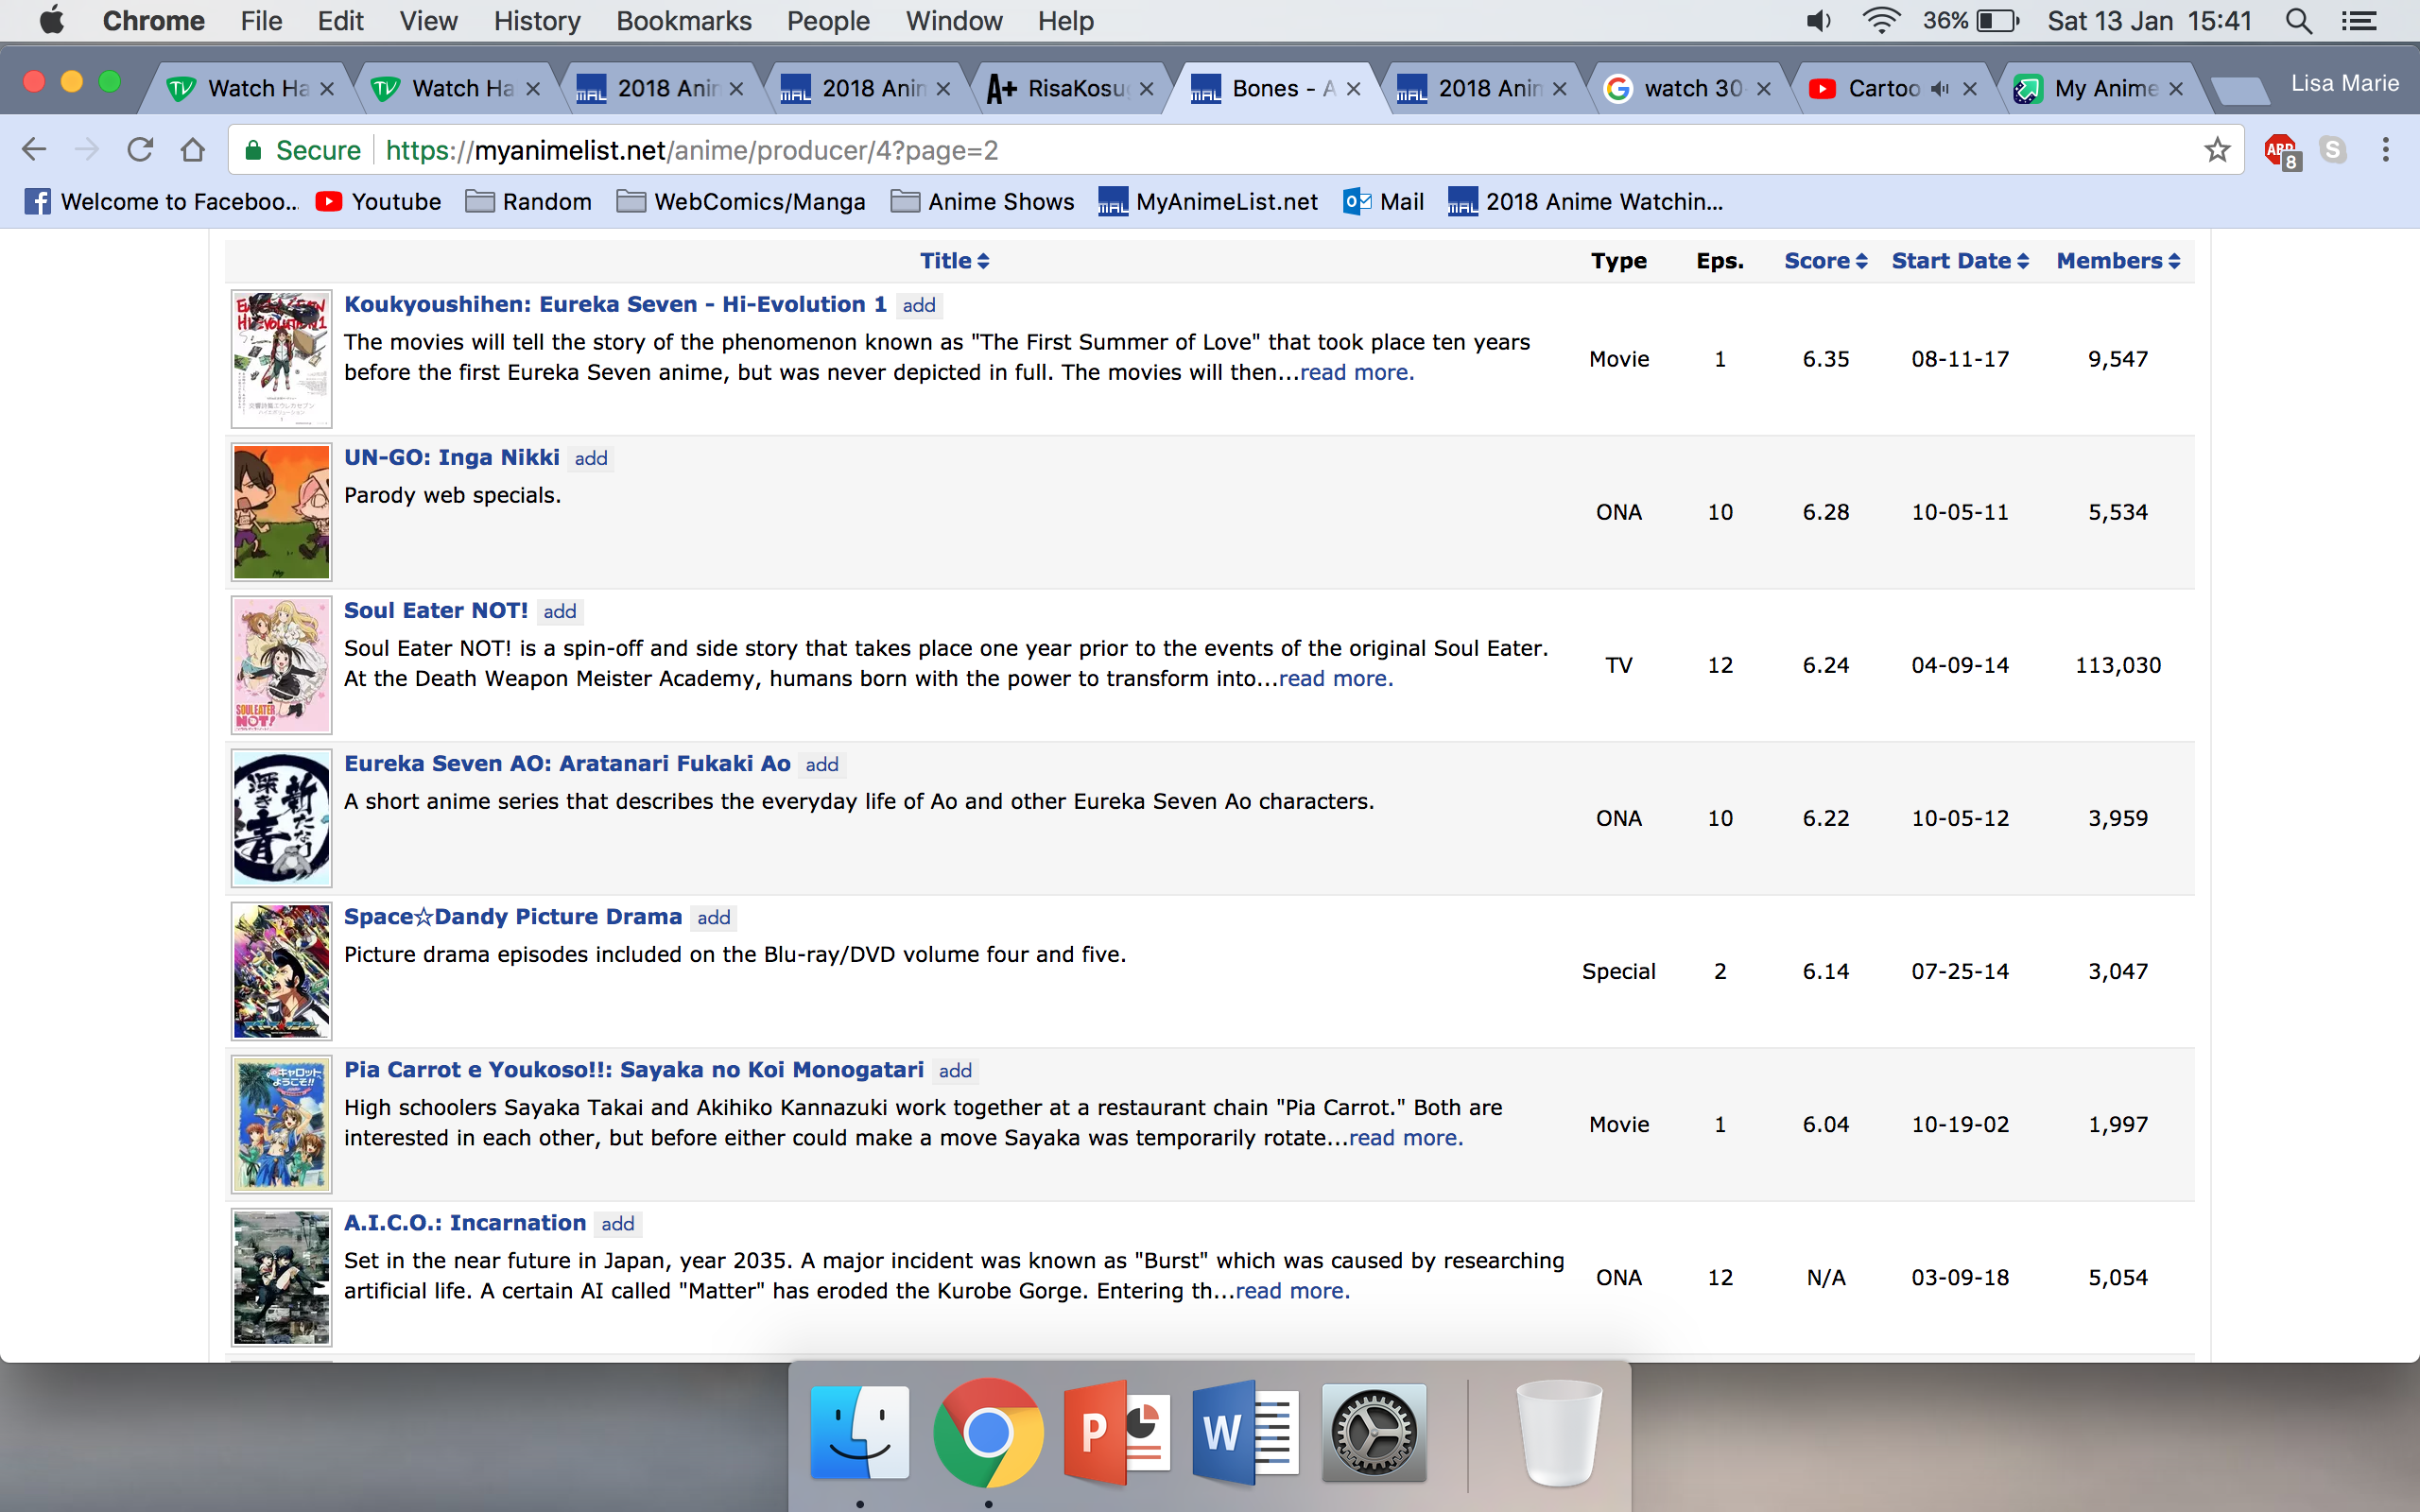Click the back arrow navigation icon

coord(34,150)
